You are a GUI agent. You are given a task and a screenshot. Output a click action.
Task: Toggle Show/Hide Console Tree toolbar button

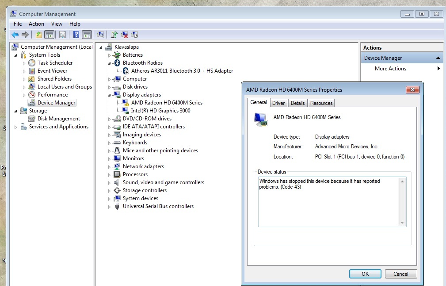(50, 35)
